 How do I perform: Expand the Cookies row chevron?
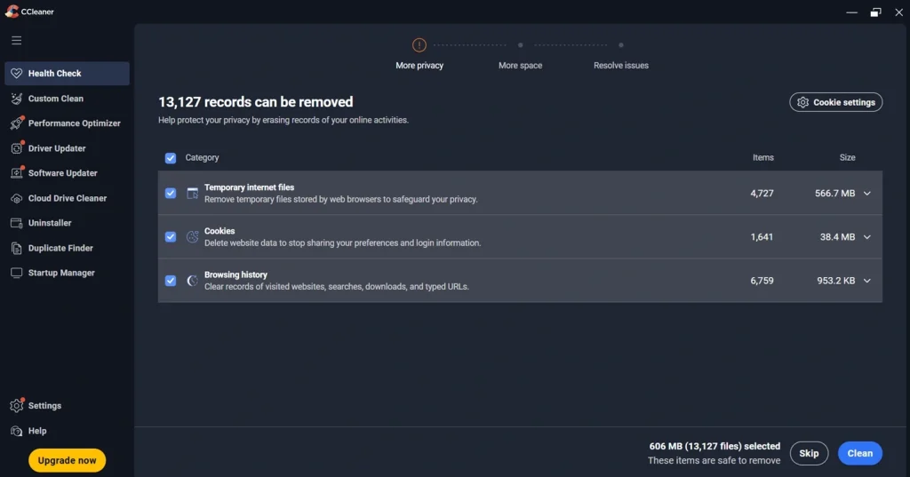[x=867, y=237]
